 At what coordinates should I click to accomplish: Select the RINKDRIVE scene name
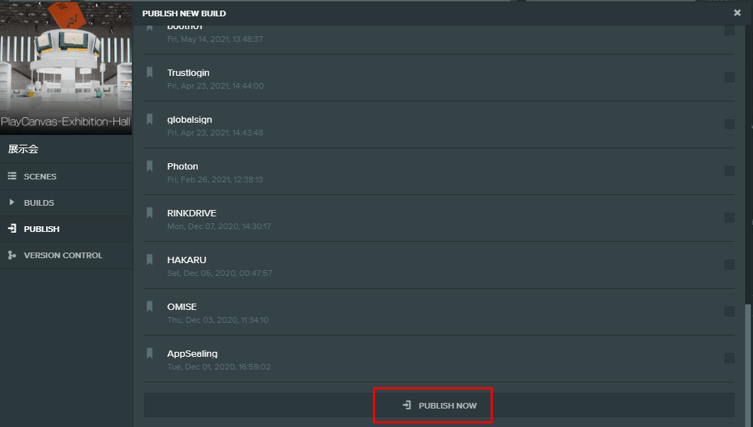191,213
